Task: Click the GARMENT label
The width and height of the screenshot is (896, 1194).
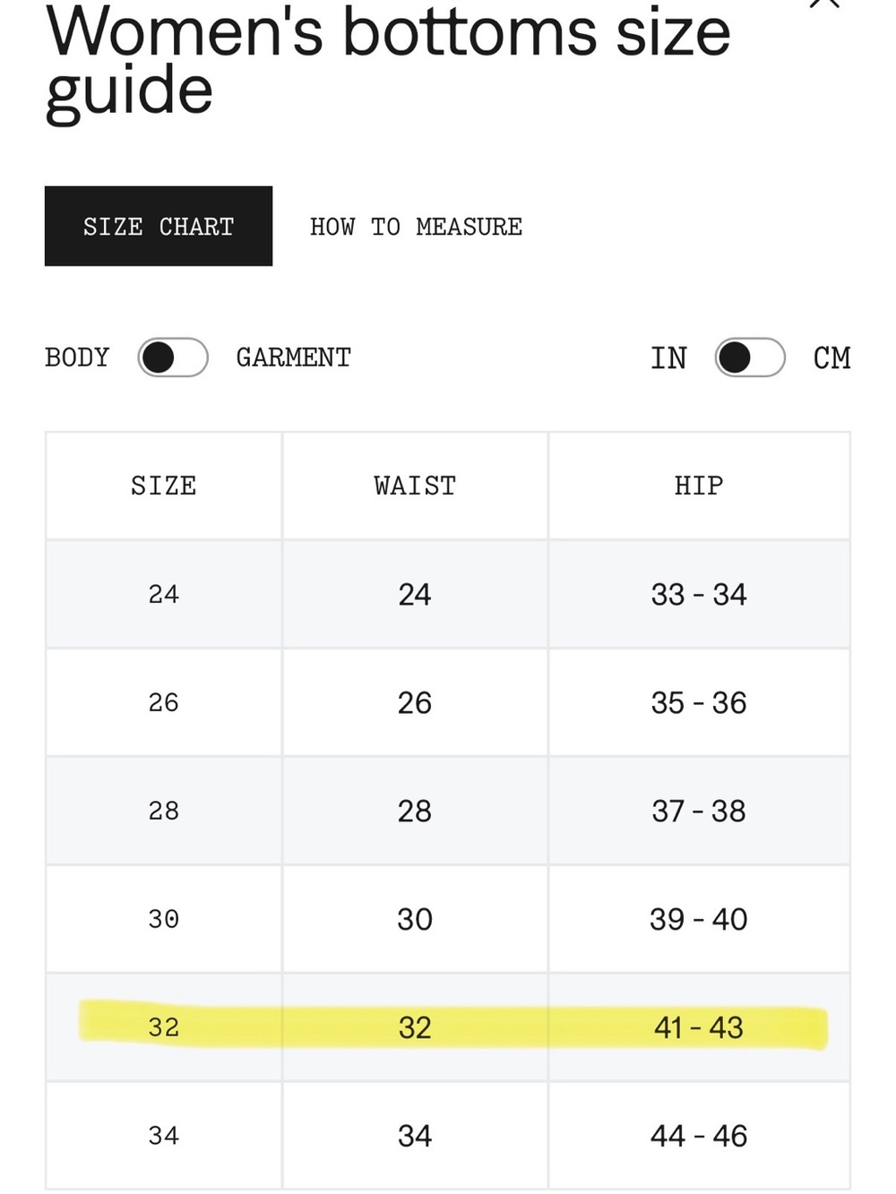Action: point(294,357)
